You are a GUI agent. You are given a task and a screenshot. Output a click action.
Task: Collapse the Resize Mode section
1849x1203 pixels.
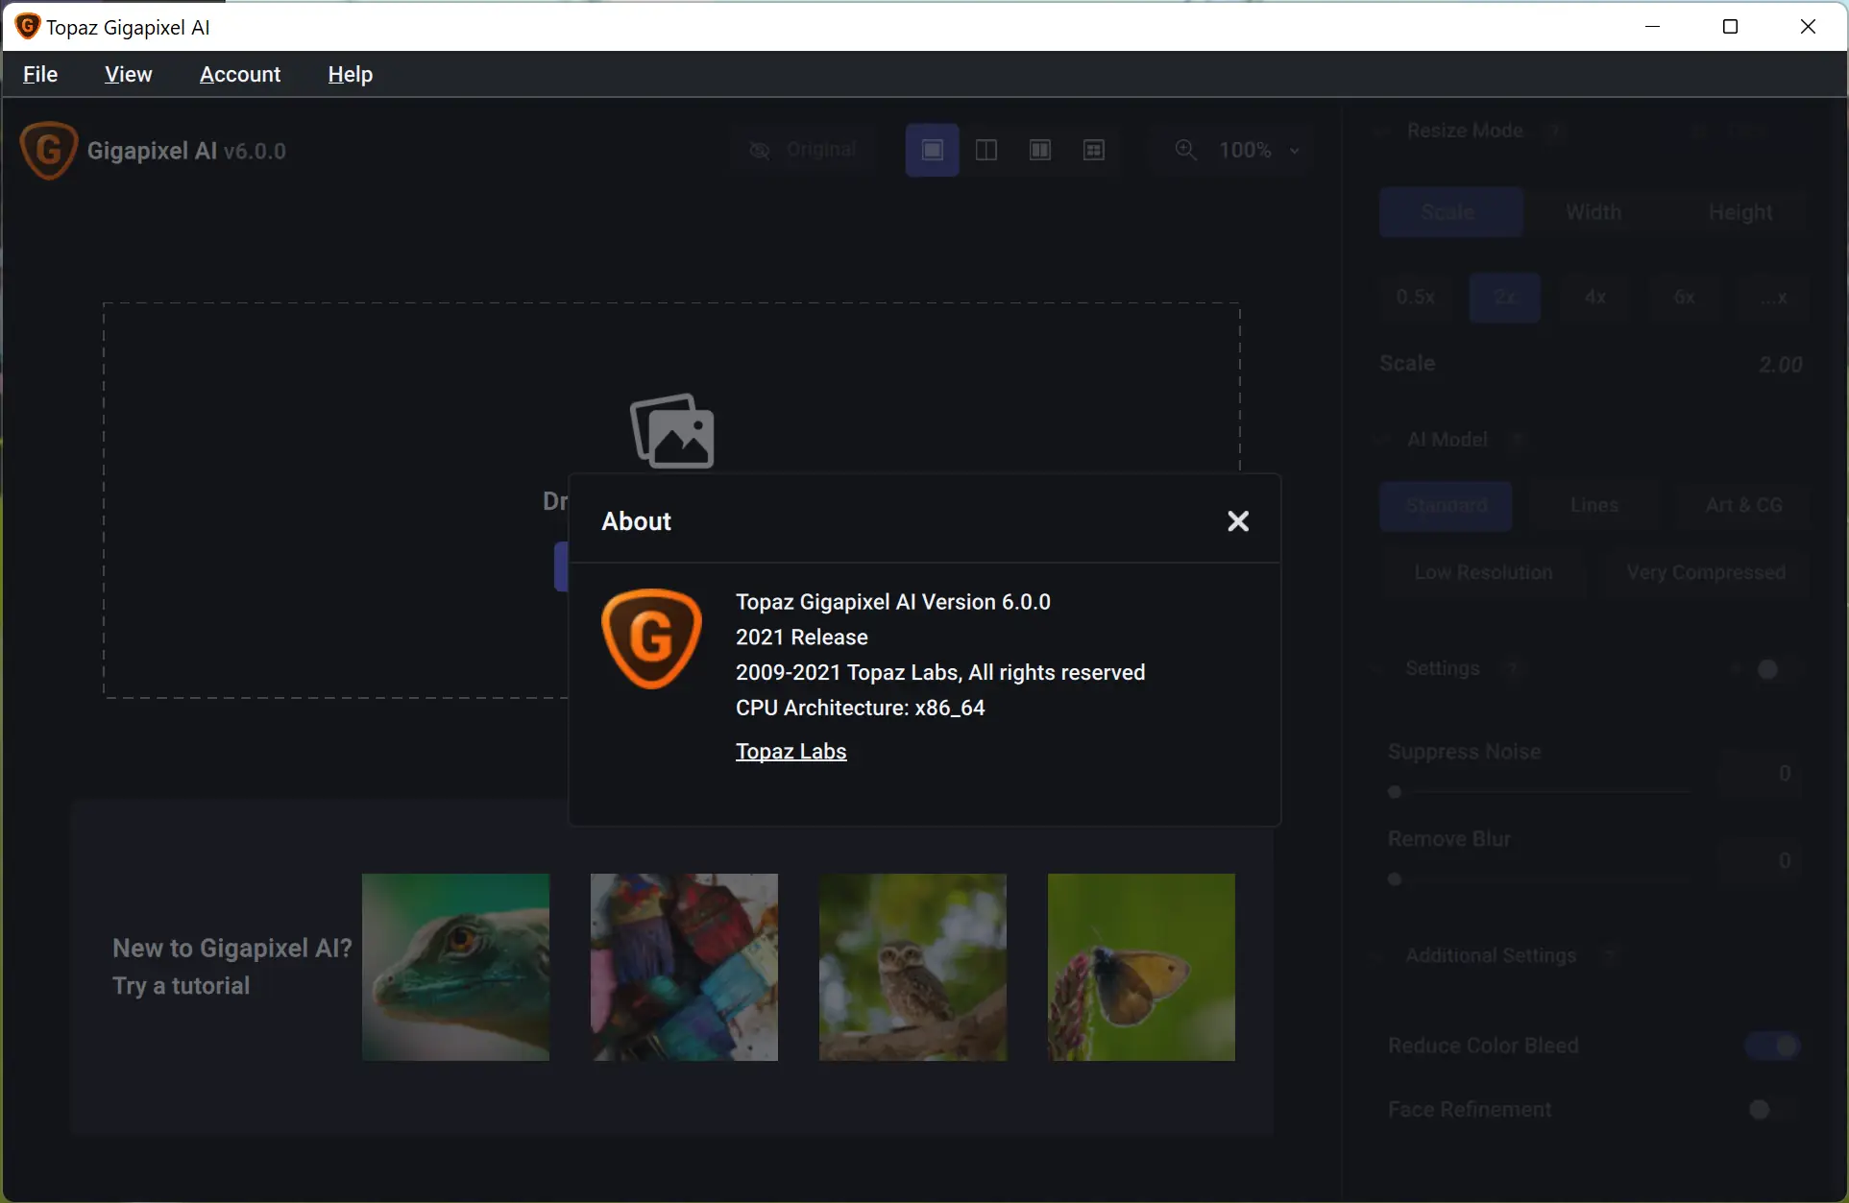[x=1382, y=131]
